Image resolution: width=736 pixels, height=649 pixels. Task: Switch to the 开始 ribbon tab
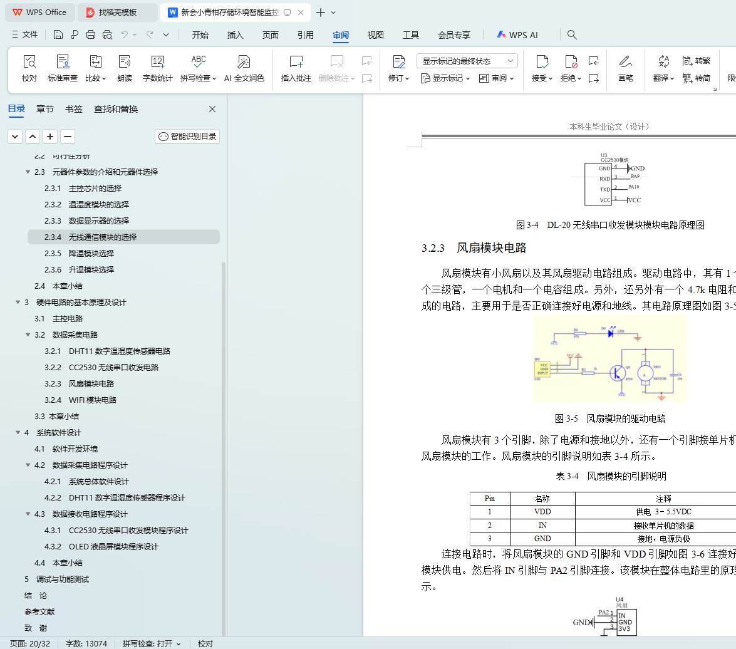pyautogui.click(x=200, y=35)
